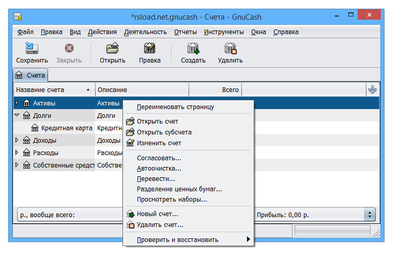Choose Переименовать страницу from context menu

(x=188, y=107)
